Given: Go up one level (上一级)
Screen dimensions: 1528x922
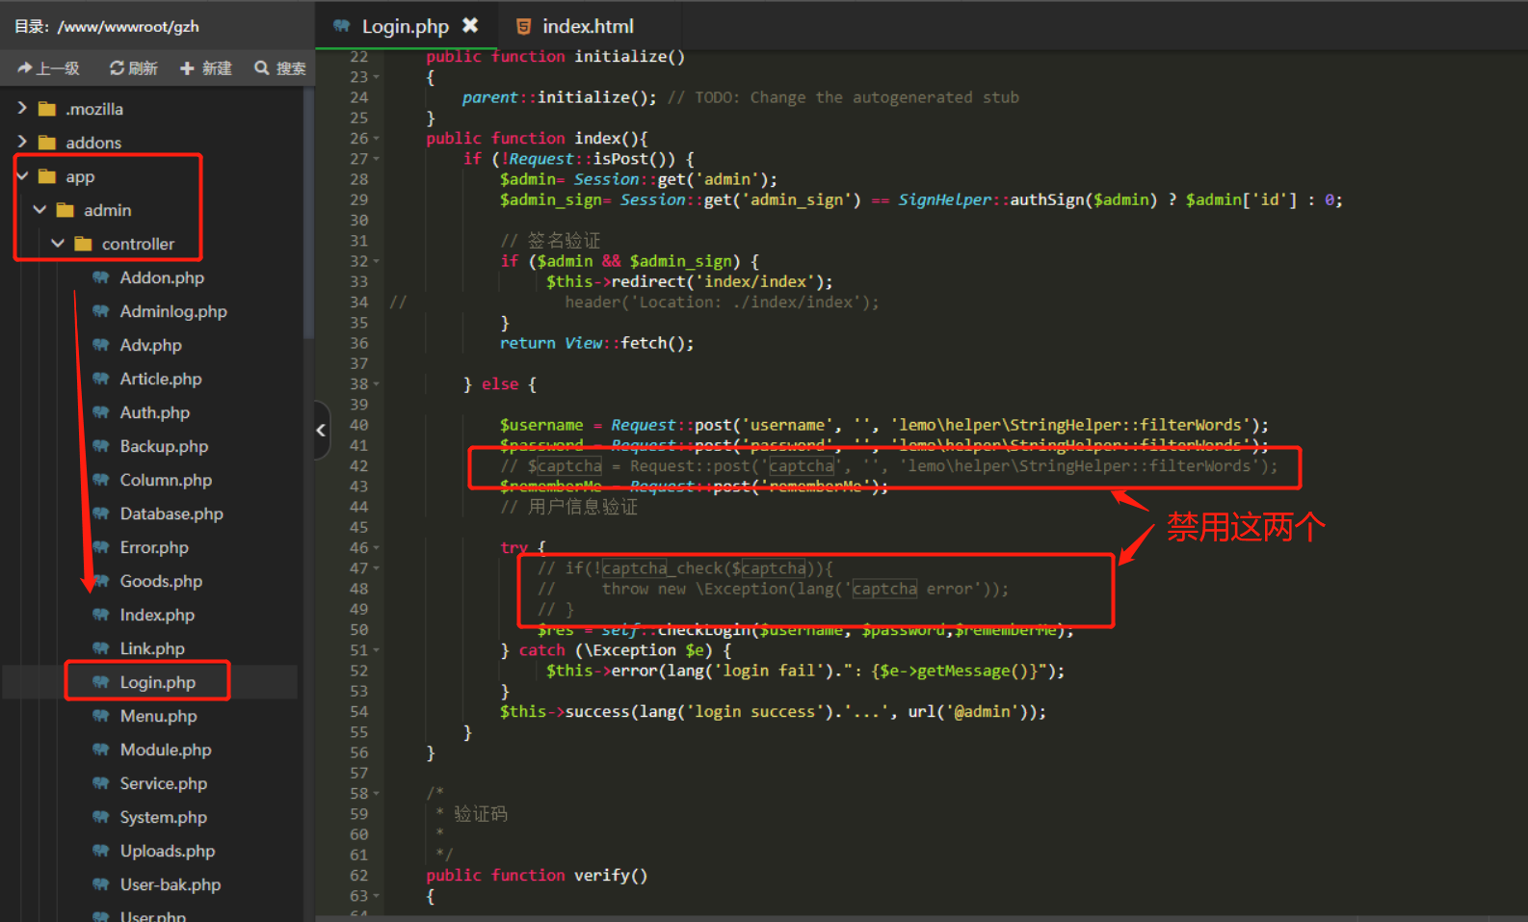Looking at the screenshot, I should pos(48,67).
